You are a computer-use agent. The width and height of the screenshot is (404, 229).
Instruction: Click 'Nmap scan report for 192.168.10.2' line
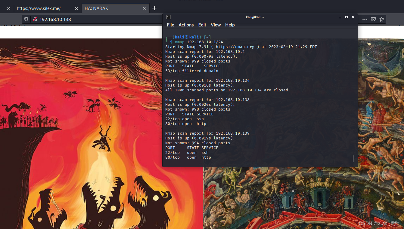[x=205, y=52]
